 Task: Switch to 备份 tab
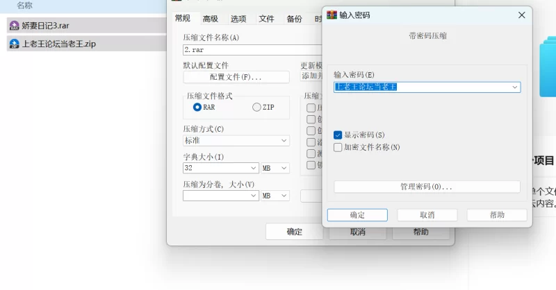294,19
